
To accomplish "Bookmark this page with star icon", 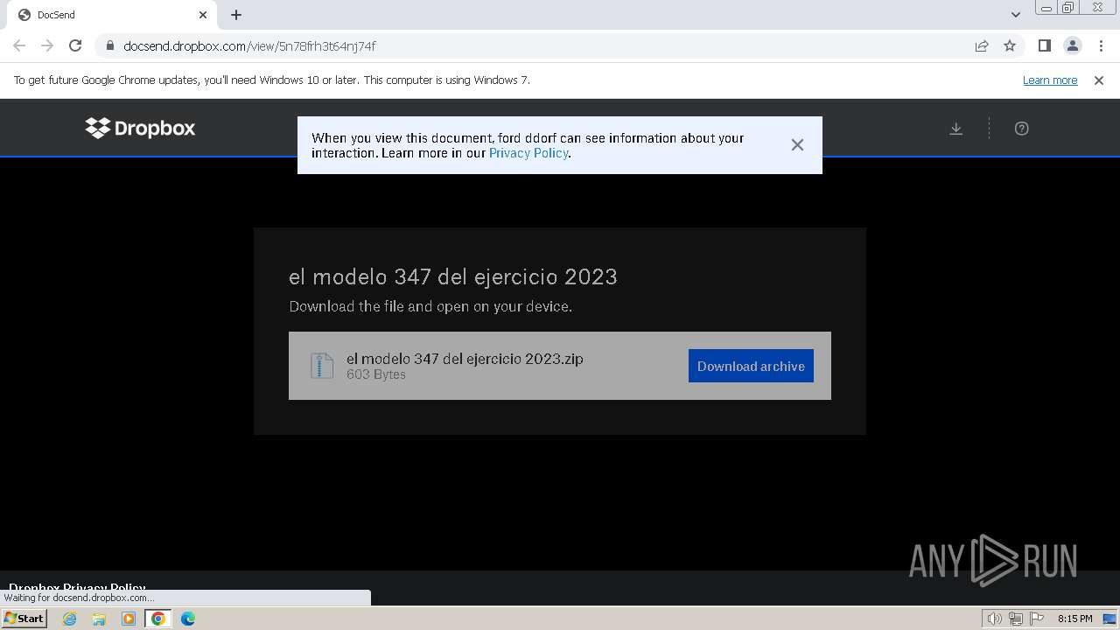I will click(x=1010, y=45).
